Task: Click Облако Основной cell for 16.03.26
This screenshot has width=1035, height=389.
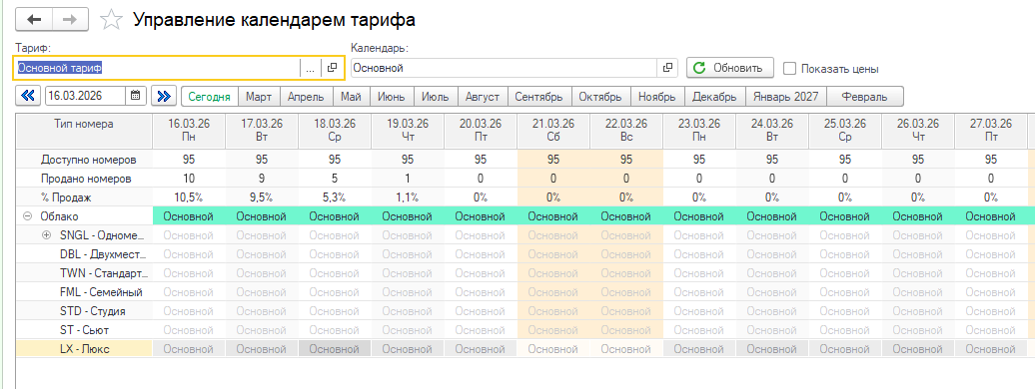Action: [x=189, y=215]
